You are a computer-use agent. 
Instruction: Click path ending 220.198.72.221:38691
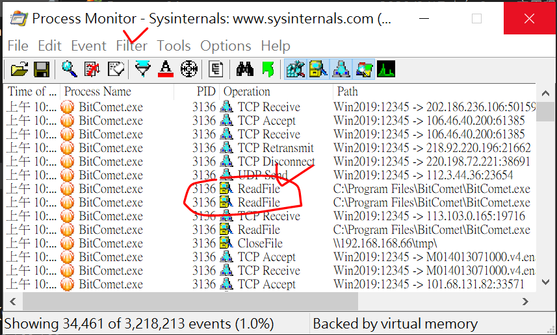tap(432, 162)
